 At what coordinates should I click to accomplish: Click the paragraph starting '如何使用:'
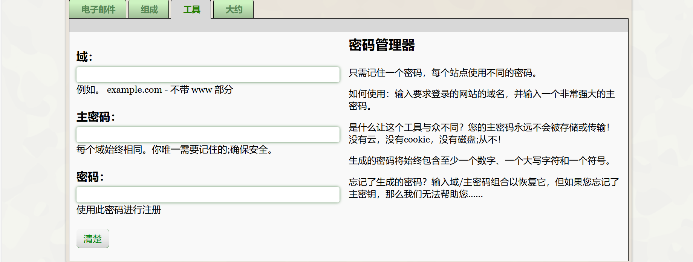coord(482,100)
